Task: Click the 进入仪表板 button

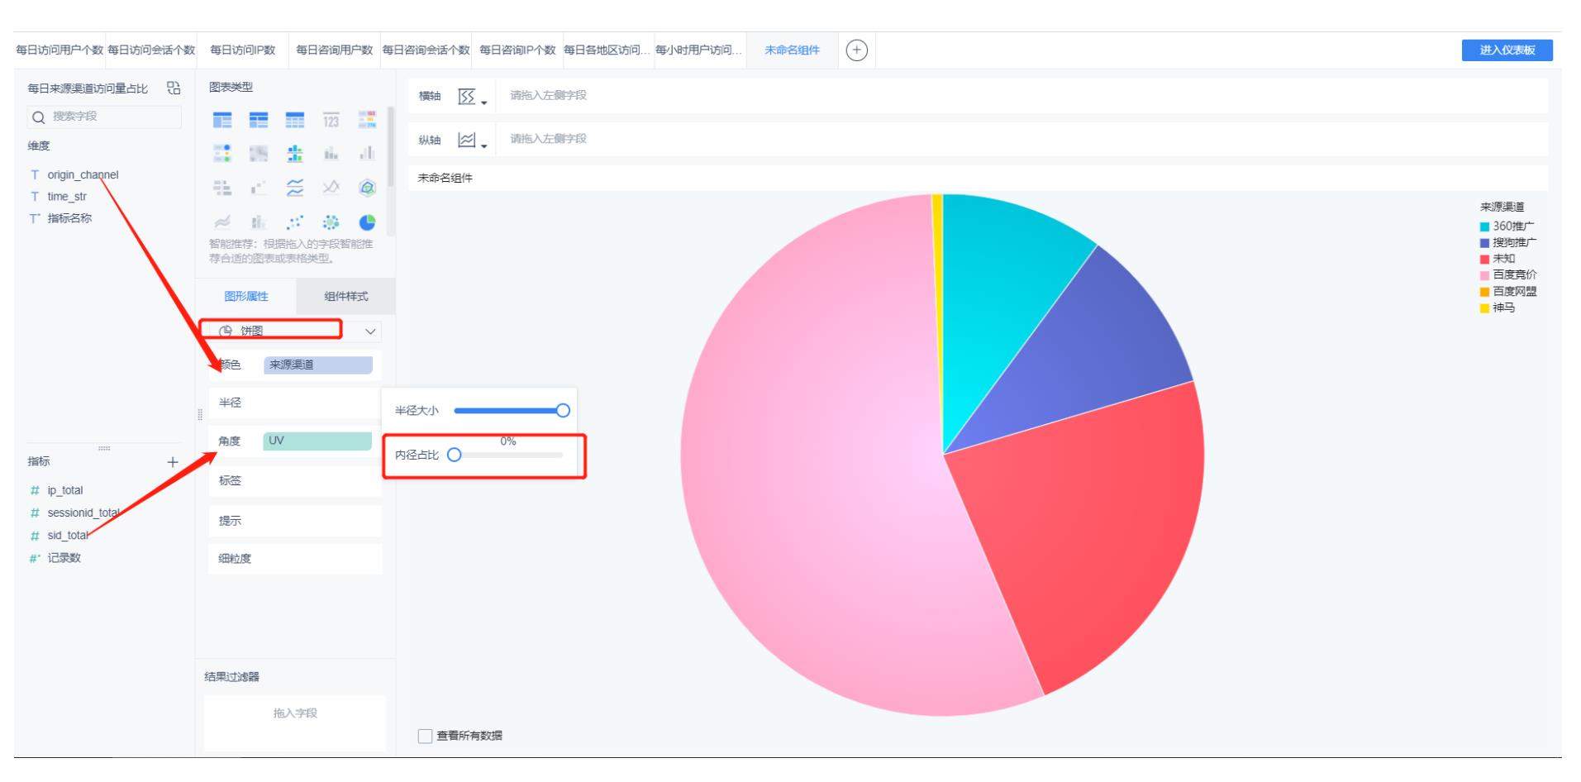Action: click(x=1507, y=50)
